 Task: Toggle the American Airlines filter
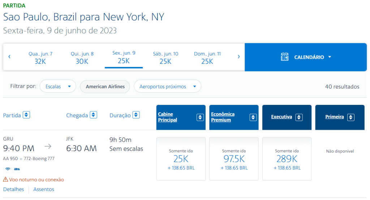tap(105, 86)
